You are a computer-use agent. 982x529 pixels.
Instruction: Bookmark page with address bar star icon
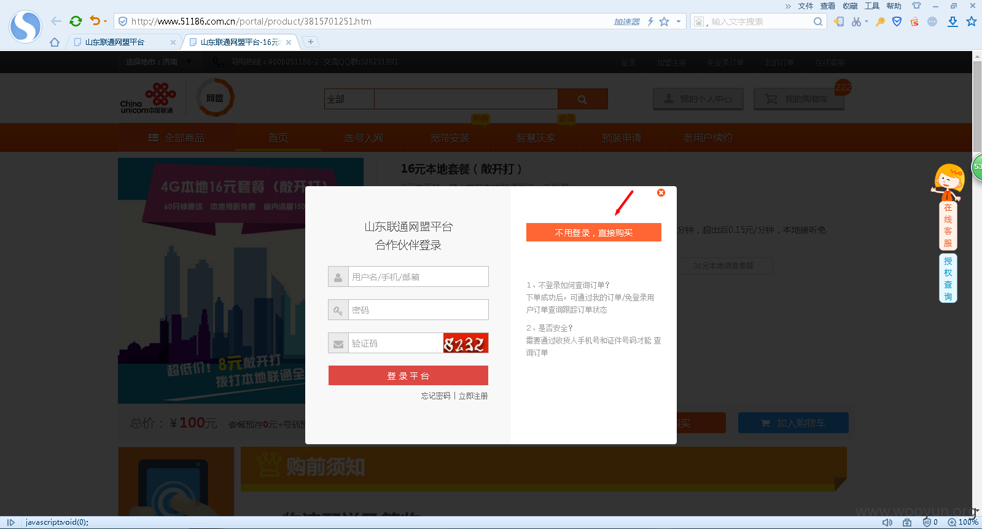[664, 22]
